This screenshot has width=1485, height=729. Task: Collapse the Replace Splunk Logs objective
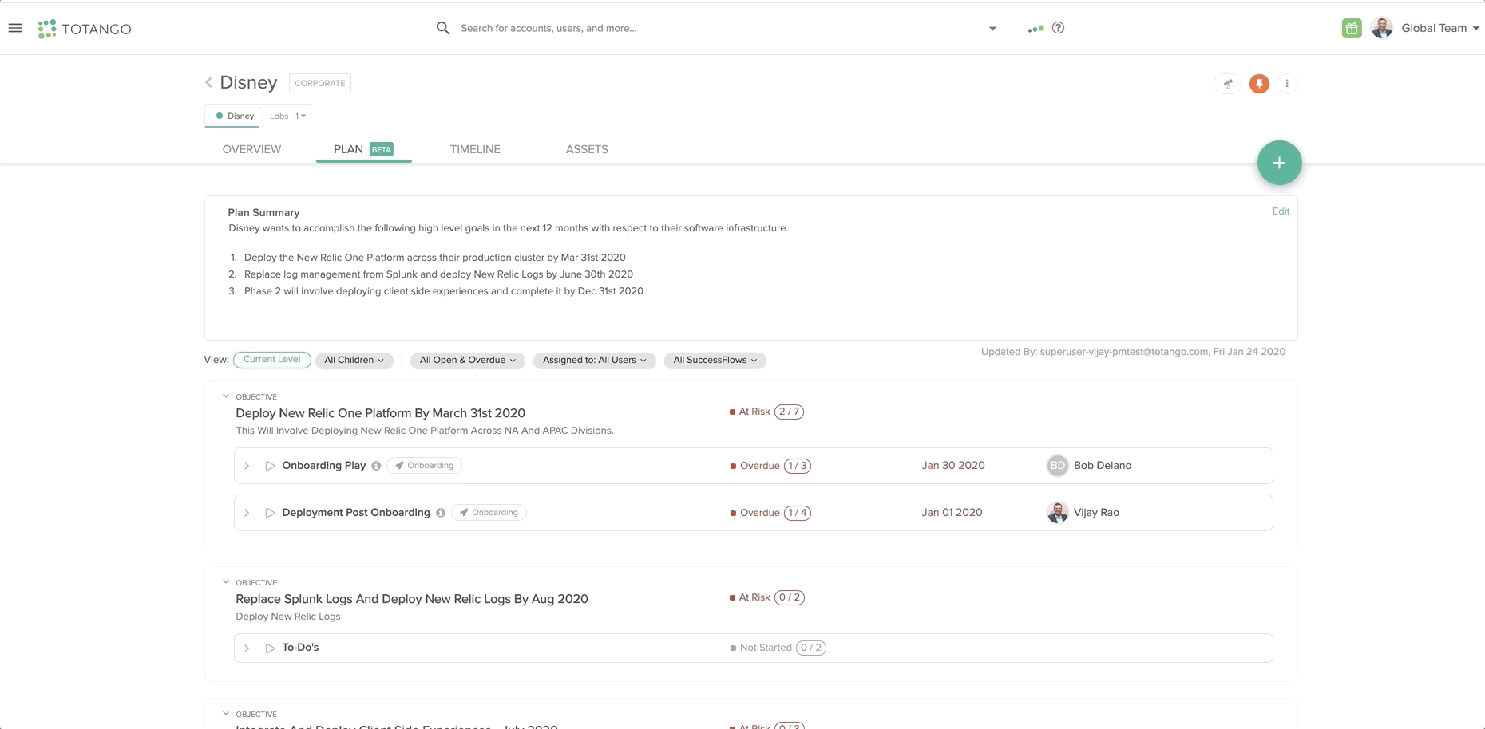tap(226, 582)
